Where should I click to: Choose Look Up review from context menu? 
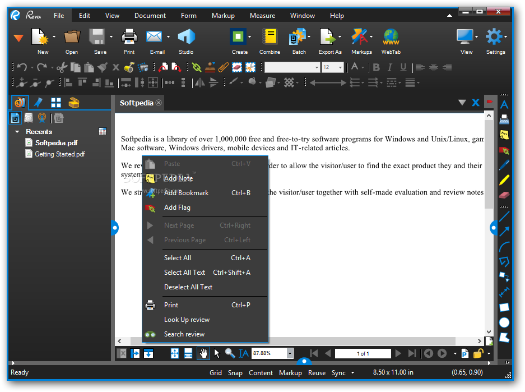coord(205,320)
